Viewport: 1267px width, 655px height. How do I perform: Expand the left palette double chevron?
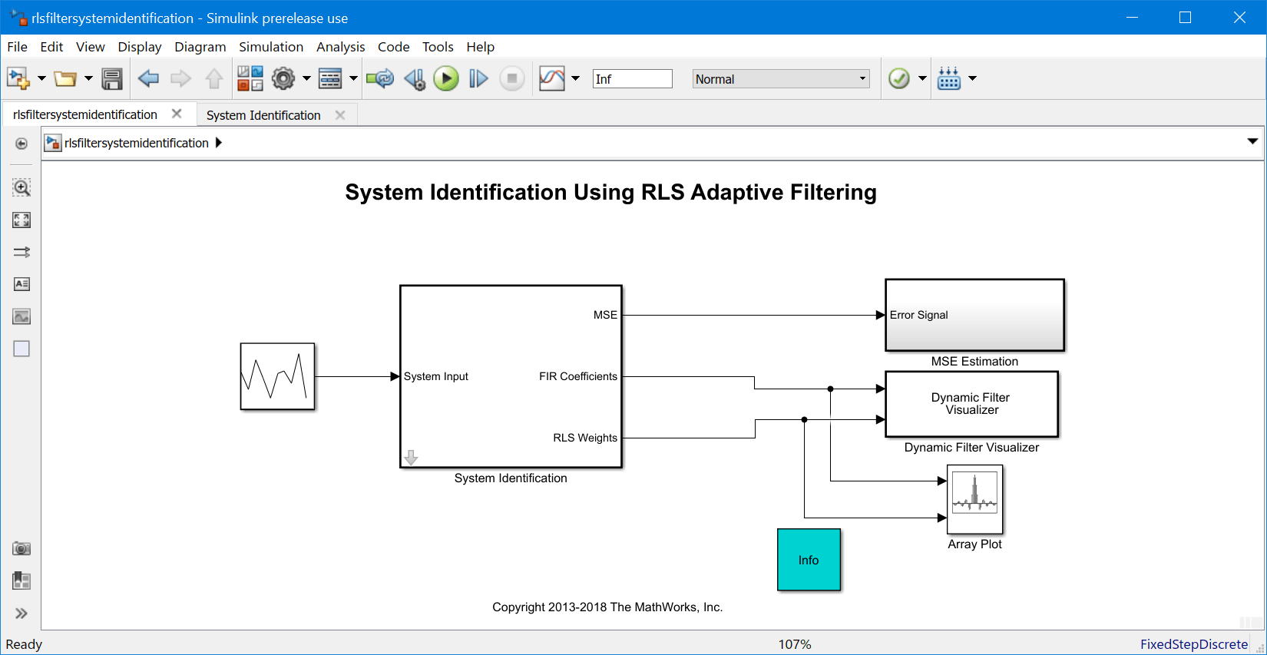click(22, 613)
